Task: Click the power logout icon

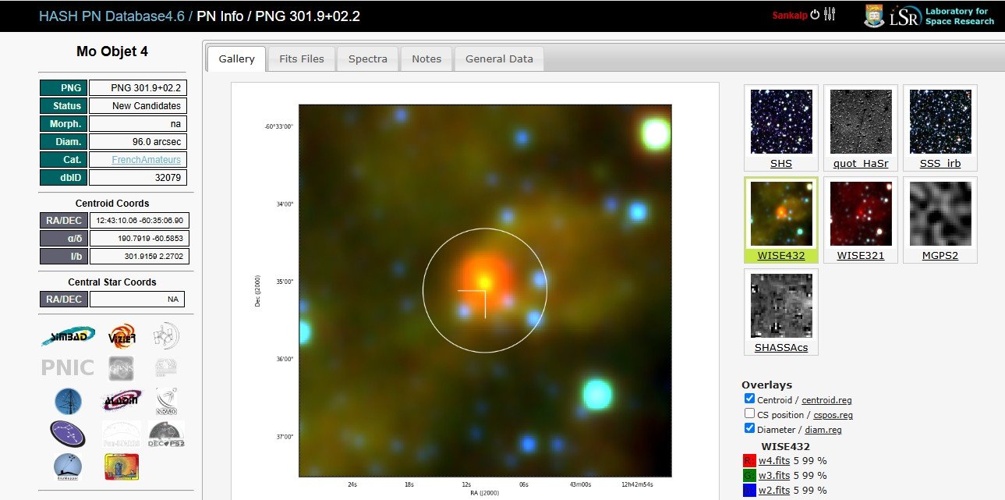Action: pos(815,14)
